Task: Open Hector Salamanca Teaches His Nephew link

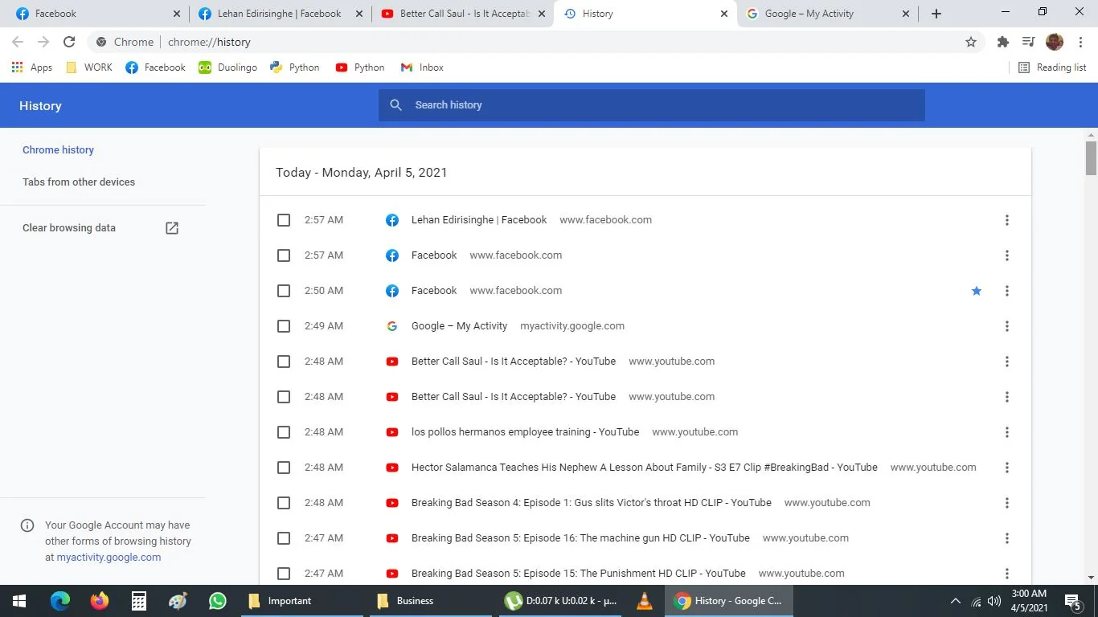Action: pyautogui.click(x=644, y=468)
